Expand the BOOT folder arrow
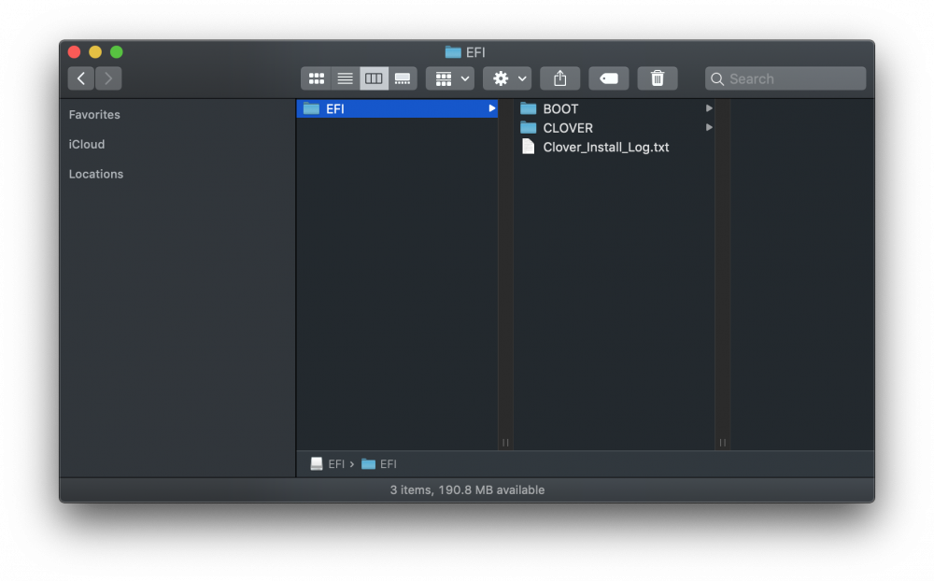Screen dimensions: 934x581 pos(709,108)
